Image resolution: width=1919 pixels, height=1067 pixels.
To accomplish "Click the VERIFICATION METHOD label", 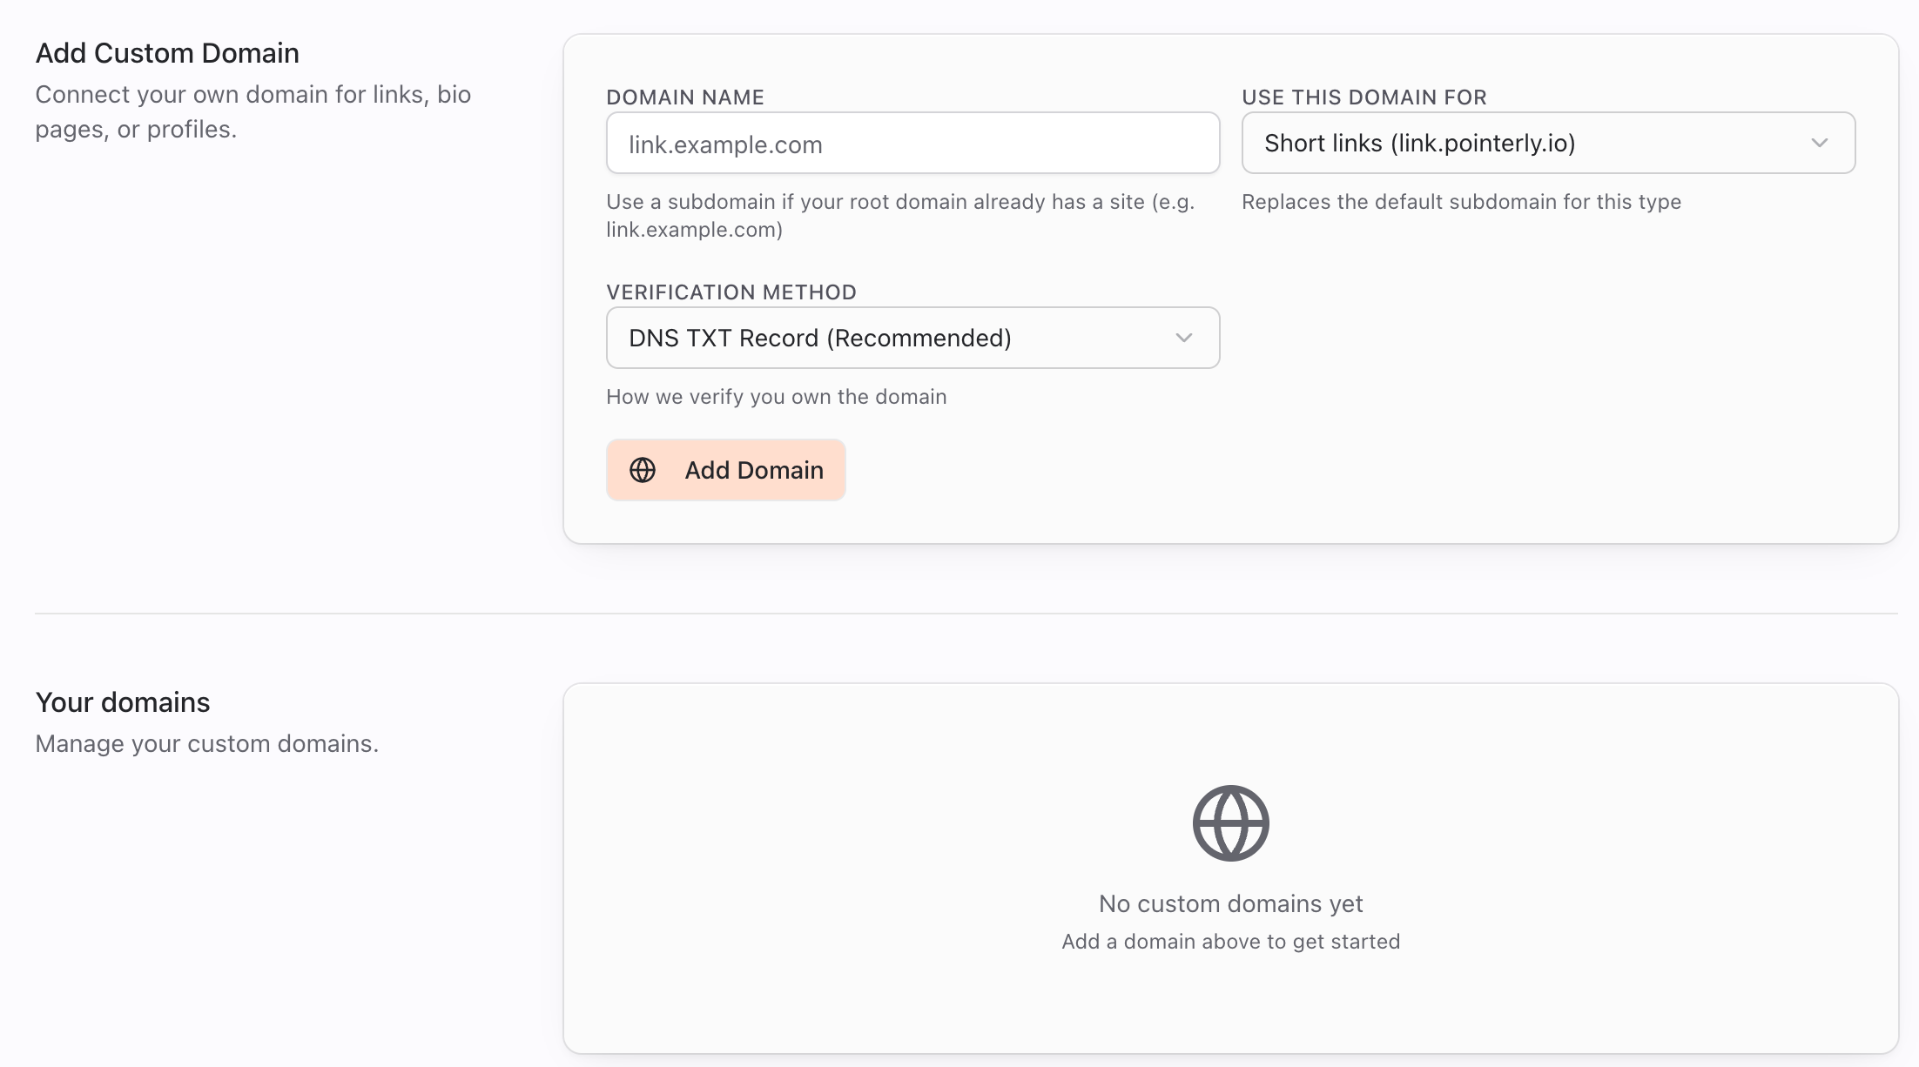I will (731, 292).
